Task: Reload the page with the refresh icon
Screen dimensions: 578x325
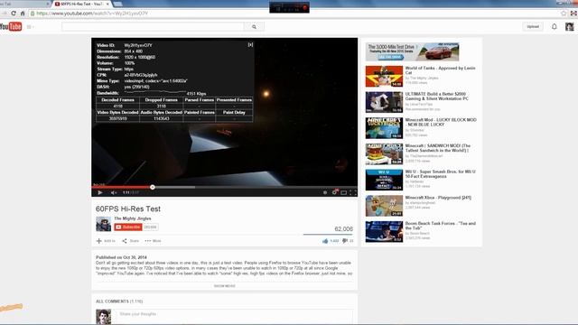Action: (x=14, y=14)
